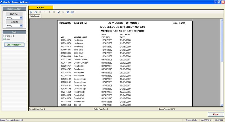
Task: Open the zoom level dropdown arrow
Action: click(75, 12)
